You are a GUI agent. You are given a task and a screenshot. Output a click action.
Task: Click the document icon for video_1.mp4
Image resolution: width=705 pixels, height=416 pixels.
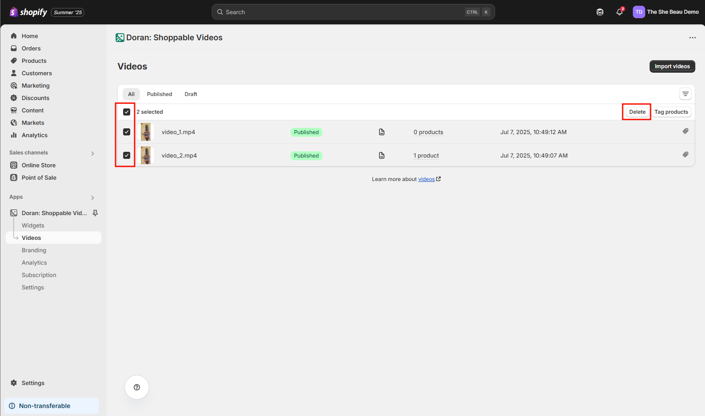click(382, 132)
